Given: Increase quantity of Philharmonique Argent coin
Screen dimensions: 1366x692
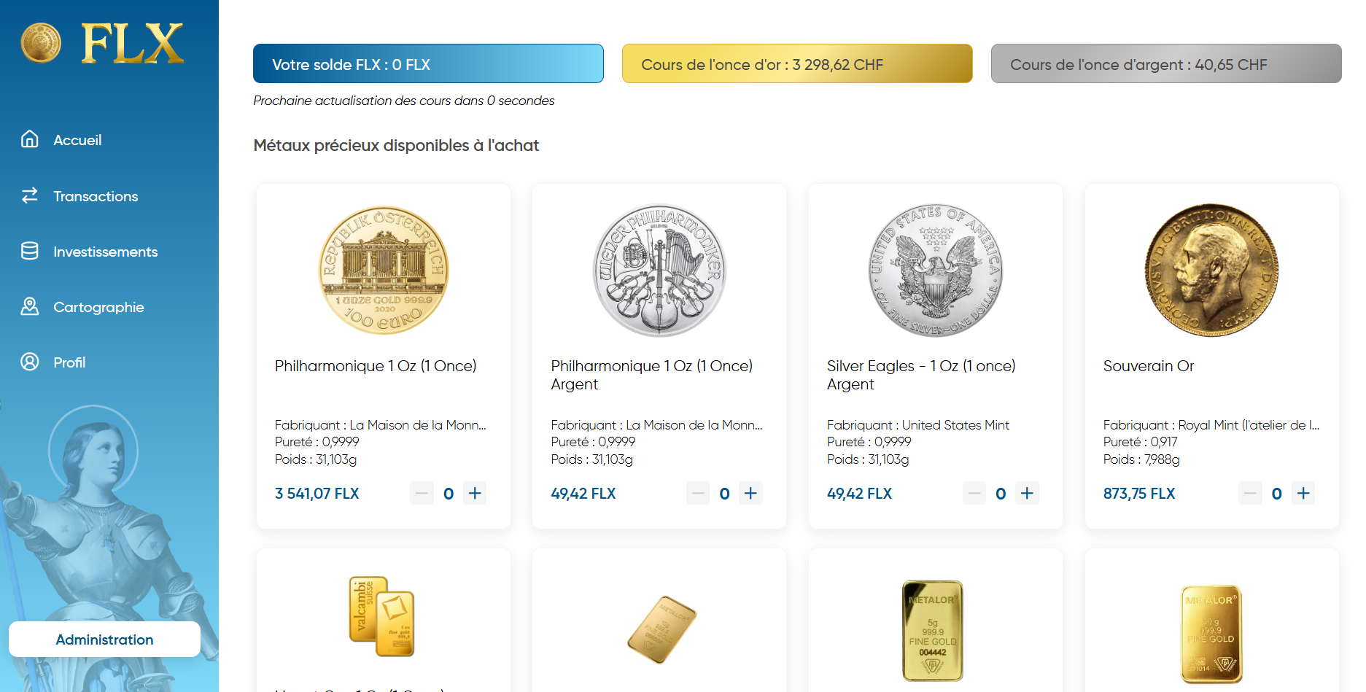Looking at the screenshot, I should [750, 494].
